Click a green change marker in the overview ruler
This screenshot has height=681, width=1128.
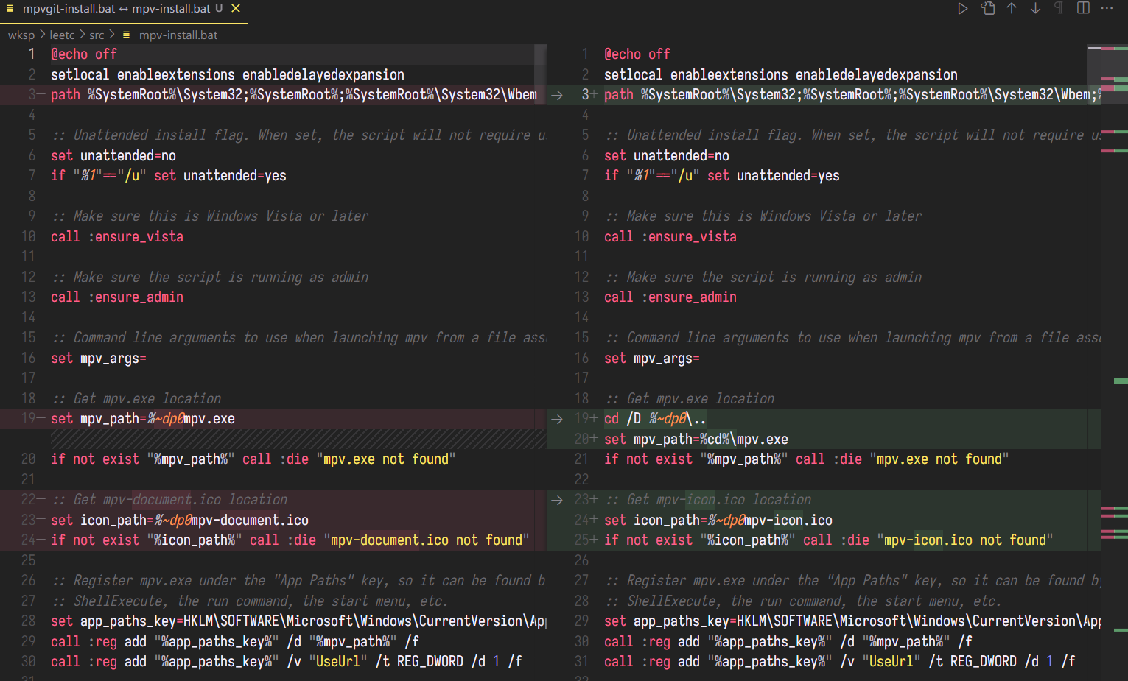tap(1121, 381)
